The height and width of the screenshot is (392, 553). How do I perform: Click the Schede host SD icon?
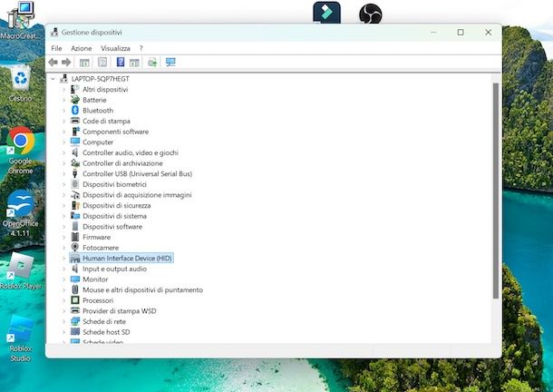click(x=74, y=331)
